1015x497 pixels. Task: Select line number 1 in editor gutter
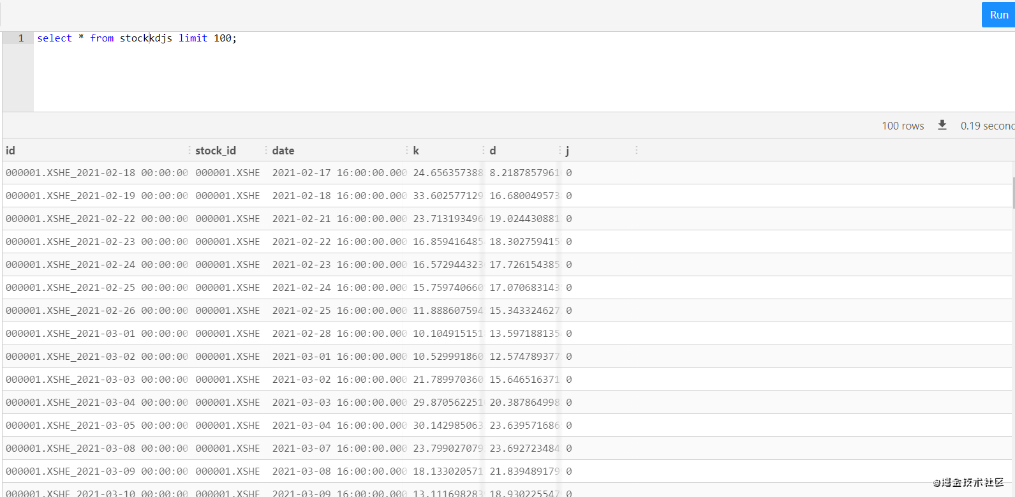coord(21,38)
